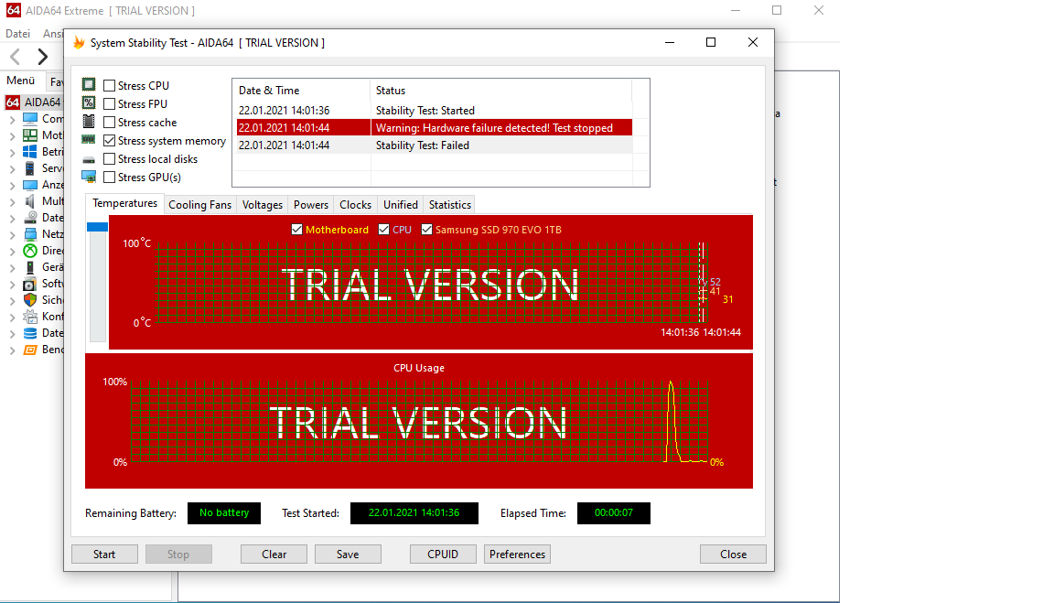Click the server icon next to Serv tree item
Viewport: 1054px width, 603px height.
coord(30,168)
